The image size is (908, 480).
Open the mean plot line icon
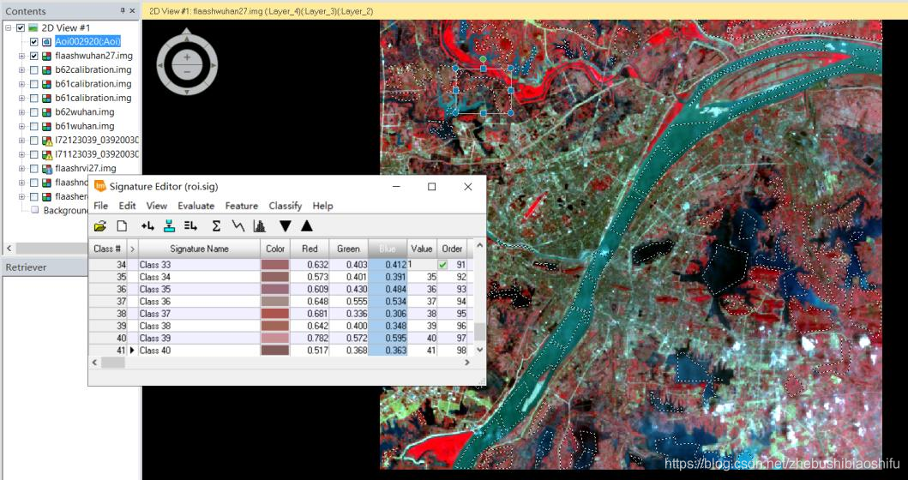[238, 226]
